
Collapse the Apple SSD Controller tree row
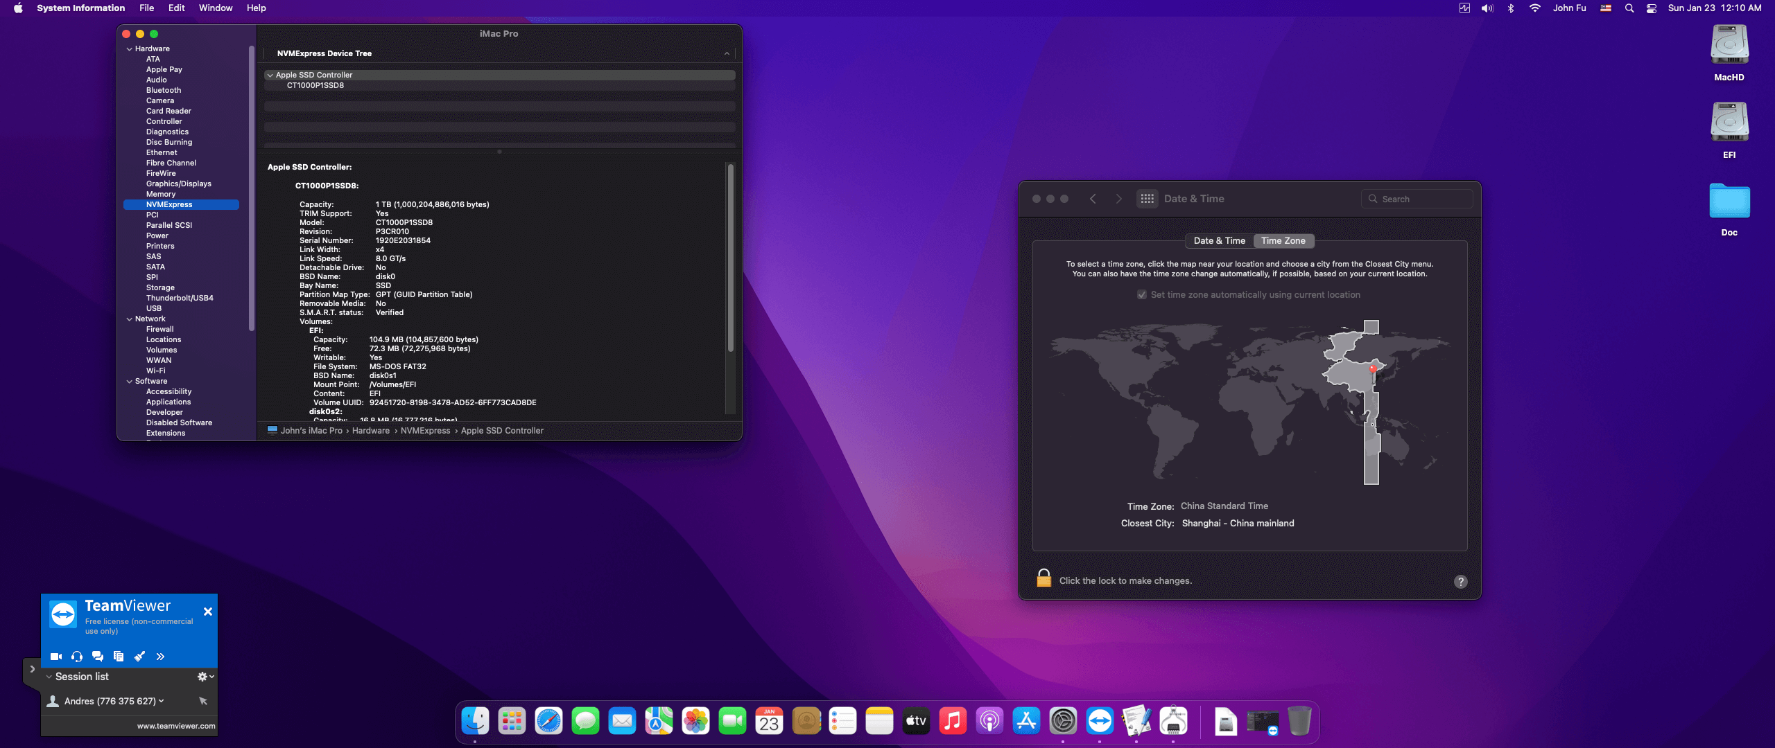[270, 75]
